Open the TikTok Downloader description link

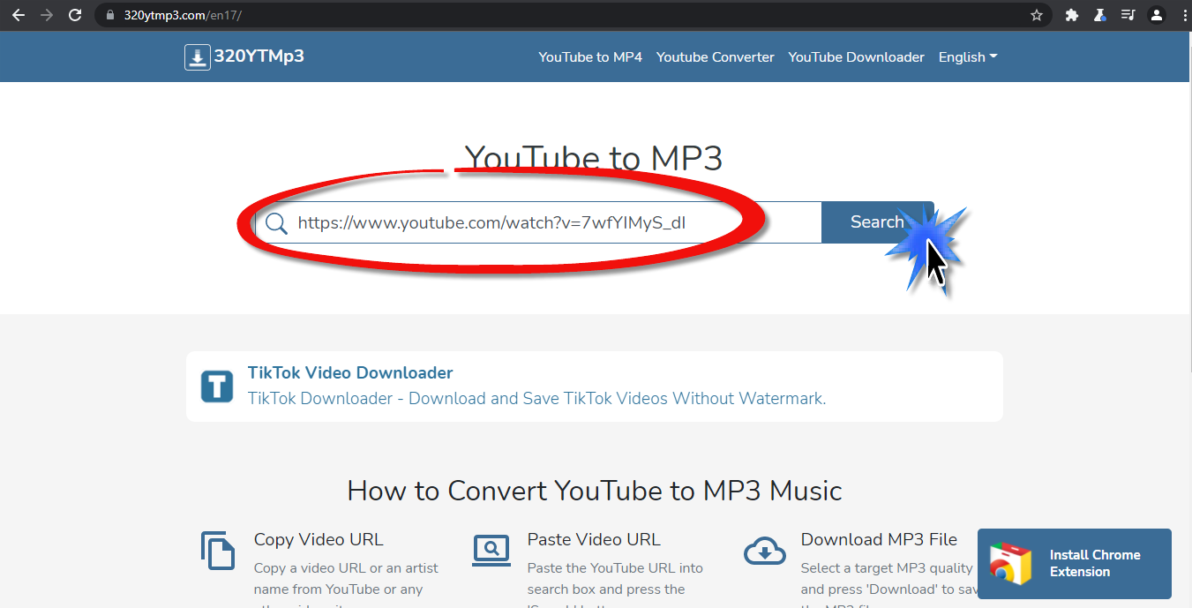click(x=536, y=398)
